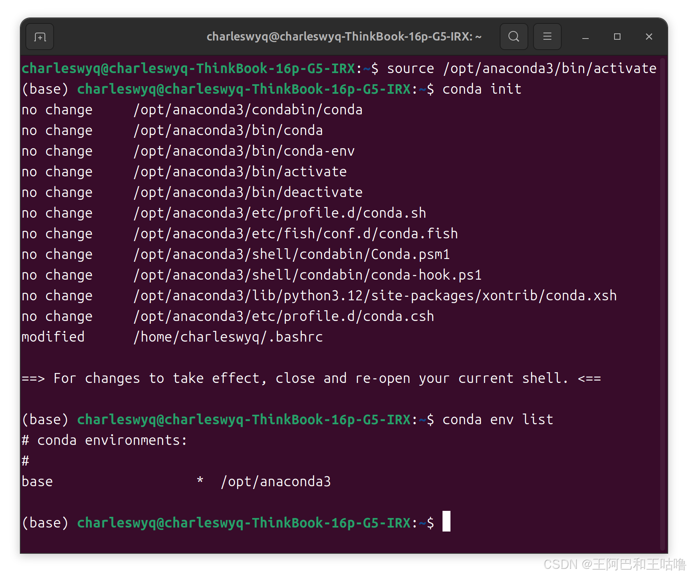The image size is (688, 576).
Task: Click the /opt/anaconda3/bin/conda path
Action: tap(228, 130)
